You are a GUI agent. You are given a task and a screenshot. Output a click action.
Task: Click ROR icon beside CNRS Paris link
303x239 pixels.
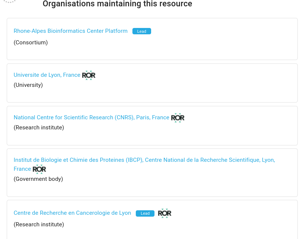(x=178, y=118)
